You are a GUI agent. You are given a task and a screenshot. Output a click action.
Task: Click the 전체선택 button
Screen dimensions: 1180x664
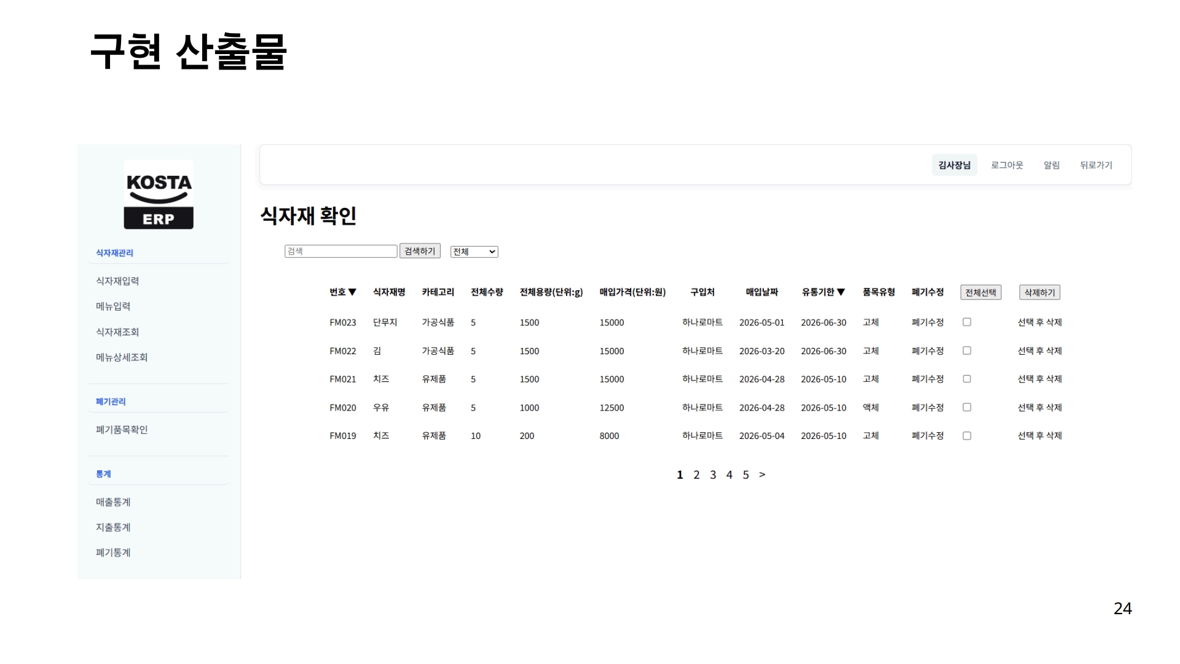coord(981,293)
